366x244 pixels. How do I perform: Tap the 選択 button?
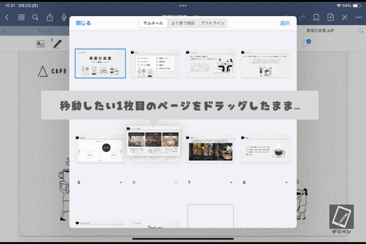click(285, 23)
